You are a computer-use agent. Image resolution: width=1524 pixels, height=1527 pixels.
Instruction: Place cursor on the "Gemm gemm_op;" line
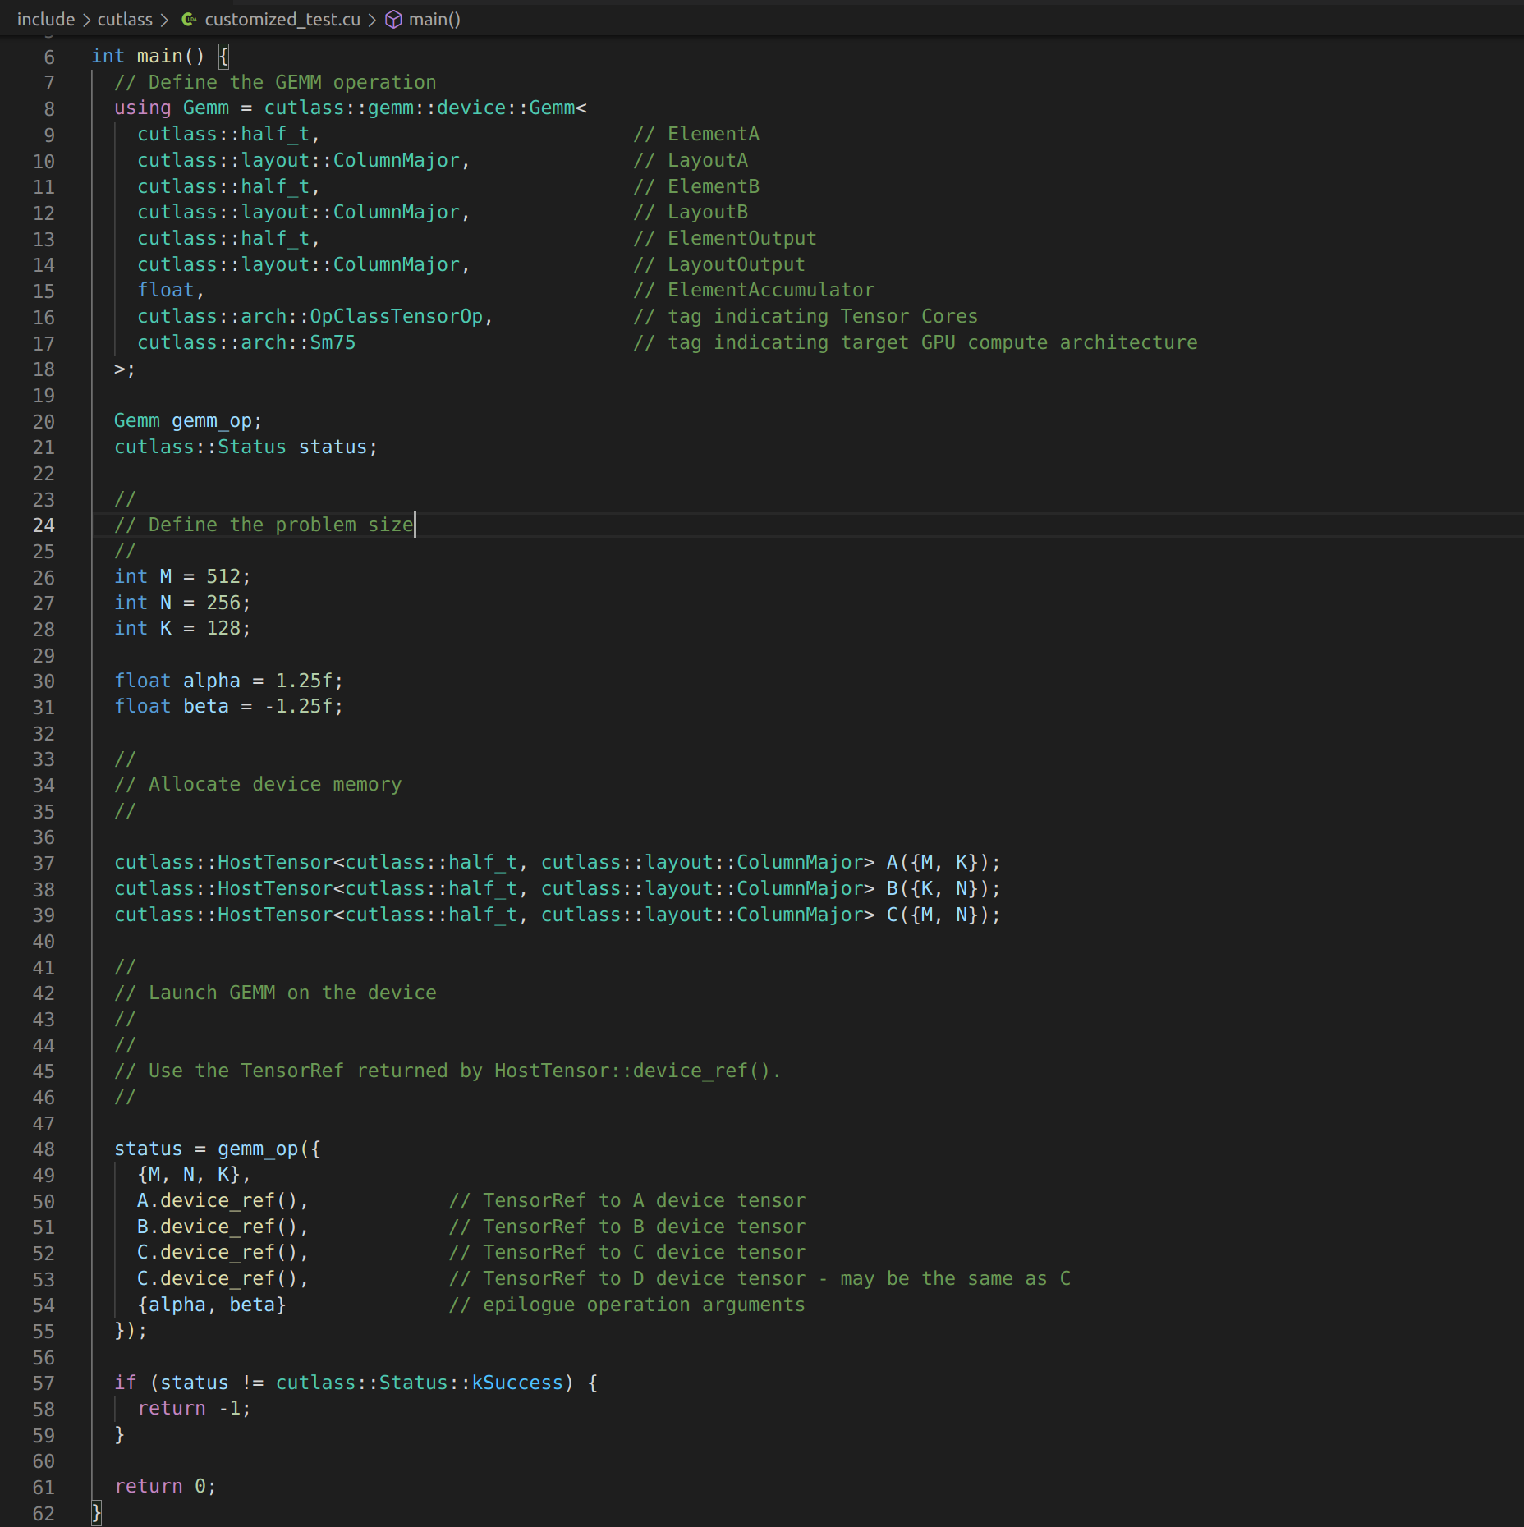(x=187, y=420)
